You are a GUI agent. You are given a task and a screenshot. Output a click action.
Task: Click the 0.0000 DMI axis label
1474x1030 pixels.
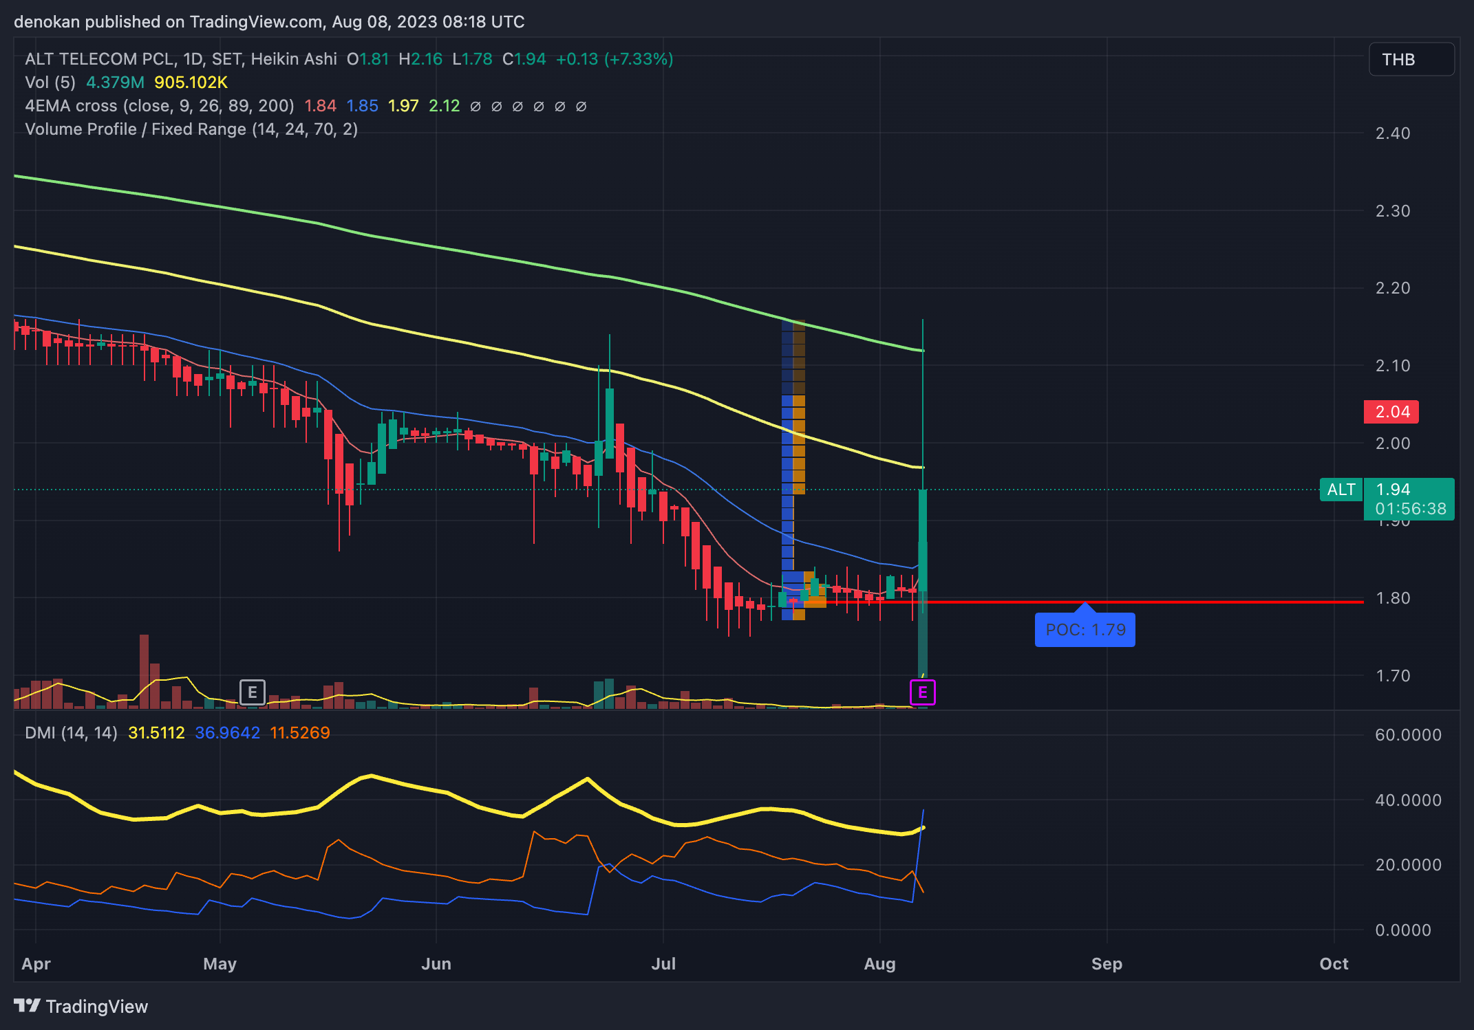1403,930
